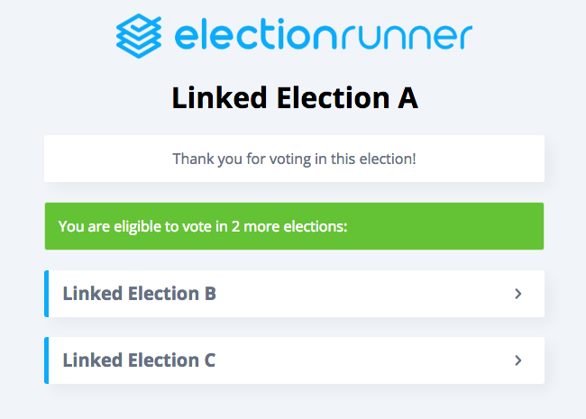The height and width of the screenshot is (419, 586).
Task: Click the thank you for voting message card
Action: click(x=294, y=159)
